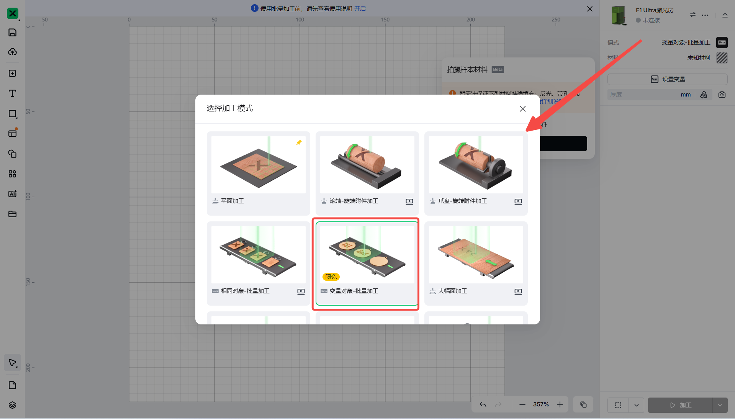
Task: Click the 开启 link in top banner
Action: pos(360,9)
